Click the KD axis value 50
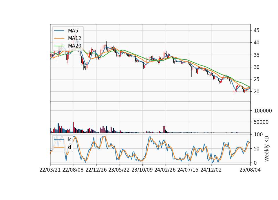The image size is (278, 200). point(257,149)
